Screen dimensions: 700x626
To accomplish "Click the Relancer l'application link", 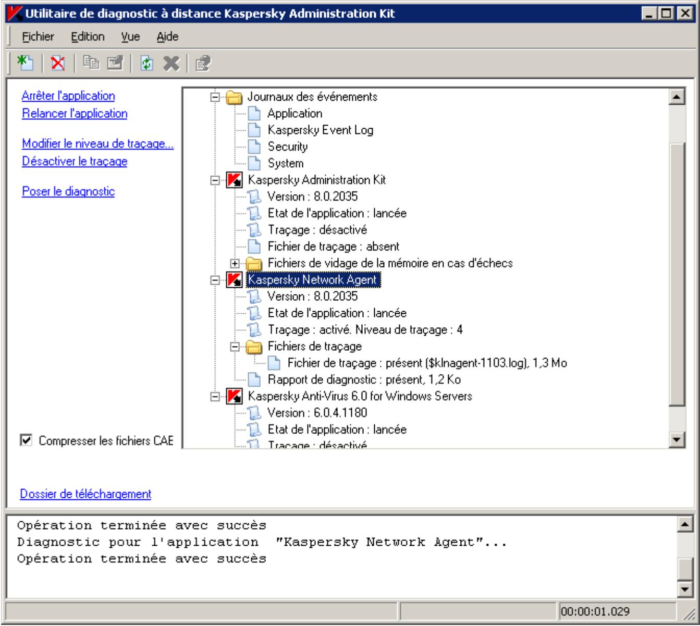I will 75,113.
